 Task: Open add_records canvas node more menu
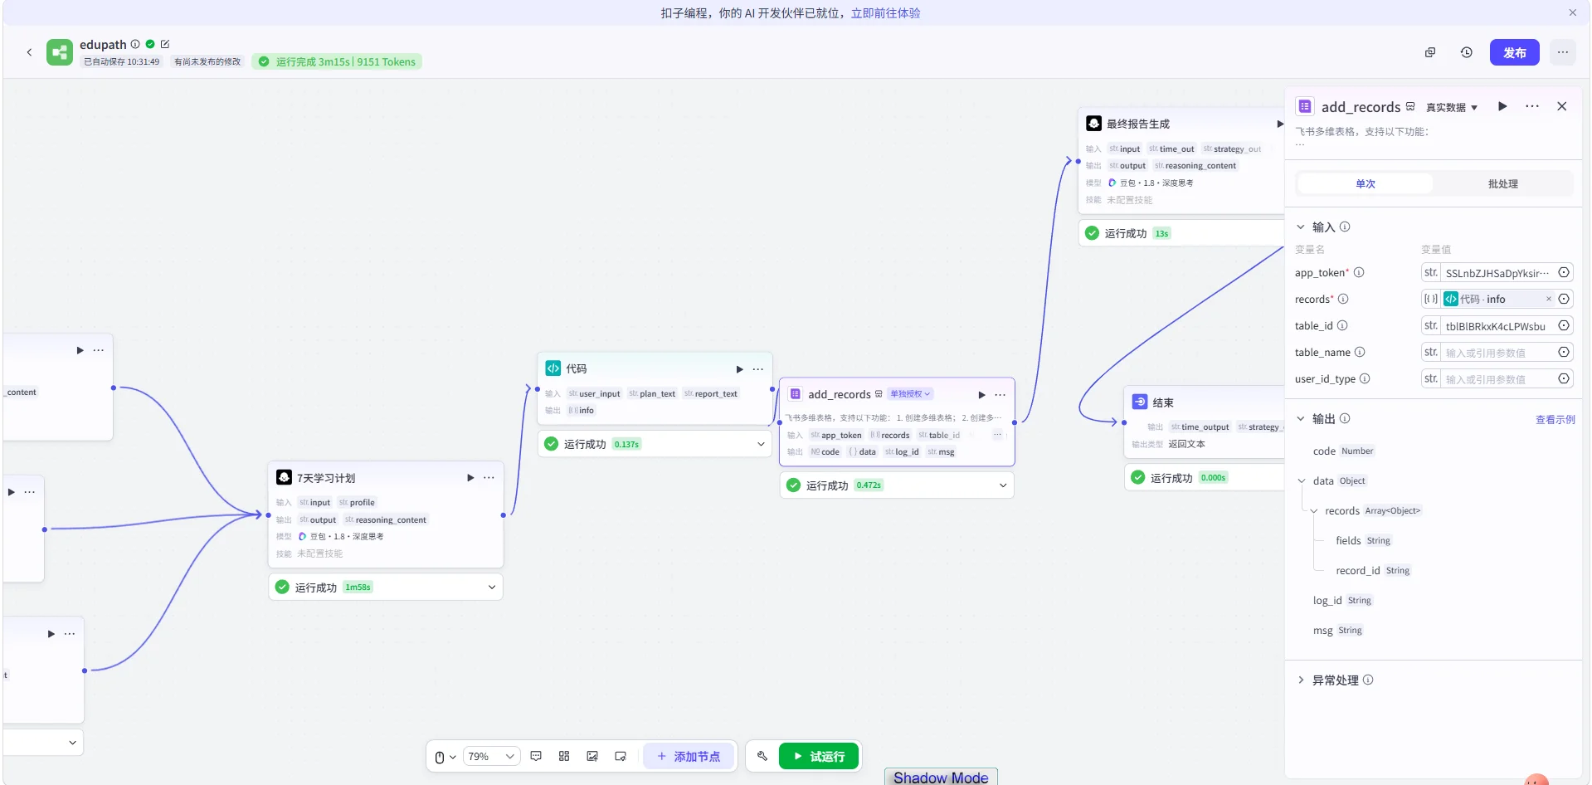(x=1000, y=395)
